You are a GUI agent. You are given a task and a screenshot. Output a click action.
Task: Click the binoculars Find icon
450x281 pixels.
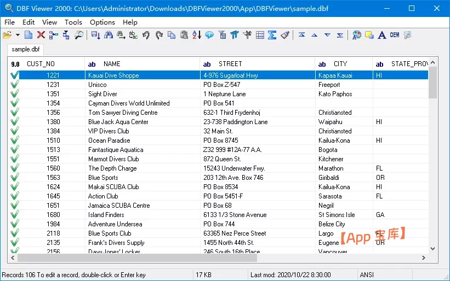click(x=108, y=35)
